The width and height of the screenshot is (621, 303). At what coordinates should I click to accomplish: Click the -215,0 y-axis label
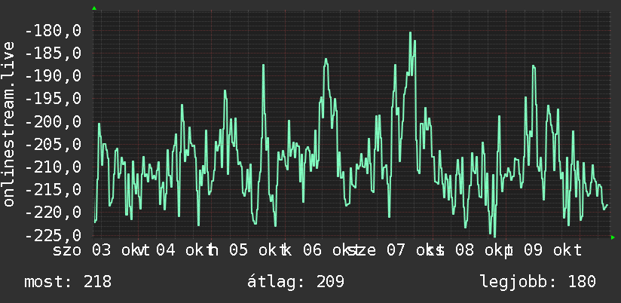53,189
